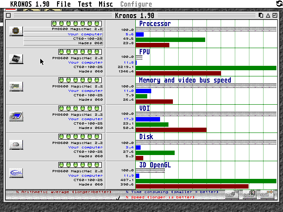Click the Kronos 1.90 window title bar
283x212 pixels.
[134, 16]
